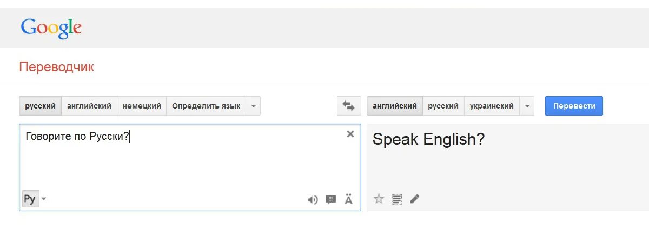Image resolution: width=649 pixels, height=243 pixels.
Task: Expand the source languages dropdown arrow
Action: point(253,106)
